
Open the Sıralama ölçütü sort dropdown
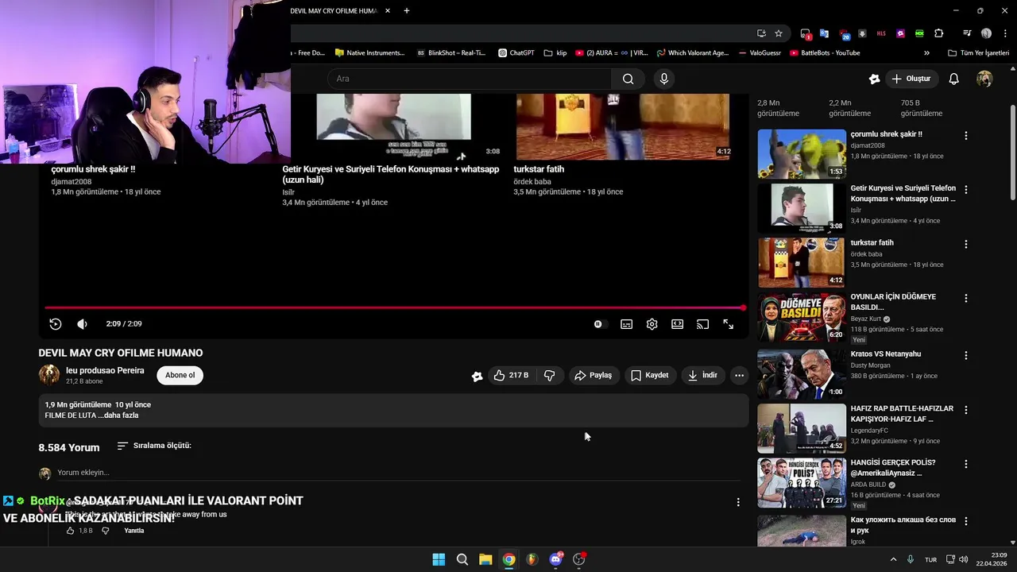tap(154, 446)
